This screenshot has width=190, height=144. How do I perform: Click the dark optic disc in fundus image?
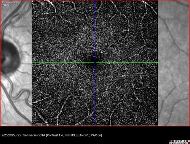pos(10,58)
